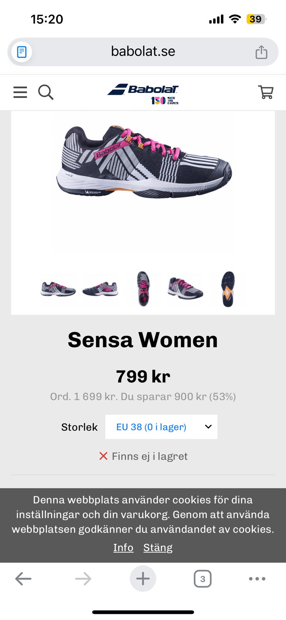Viewport: 286px width, 620px height.
Task: Open the reader mode page icon
Action: [22, 52]
